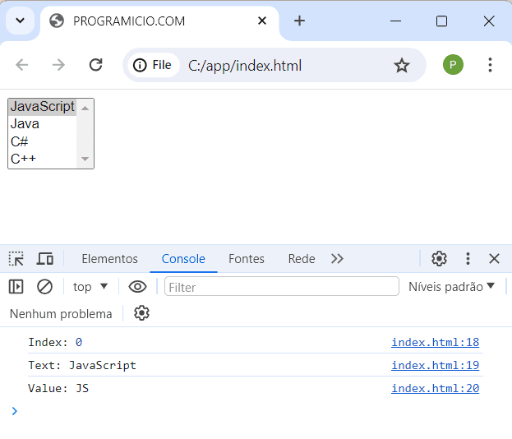Go back to previous page
This screenshot has height=439, width=512.
click(x=22, y=65)
